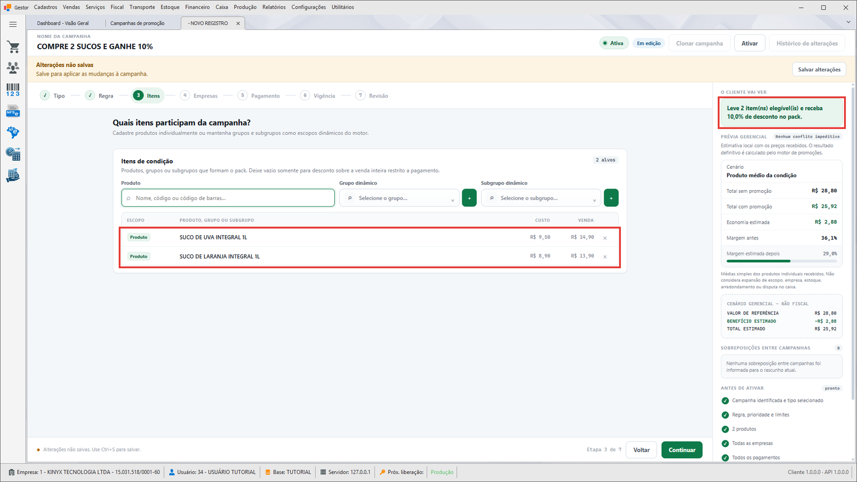This screenshot has height=482, width=857.
Task: Add selected dynamic subgroup with plus button
Action: pyautogui.click(x=611, y=198)
